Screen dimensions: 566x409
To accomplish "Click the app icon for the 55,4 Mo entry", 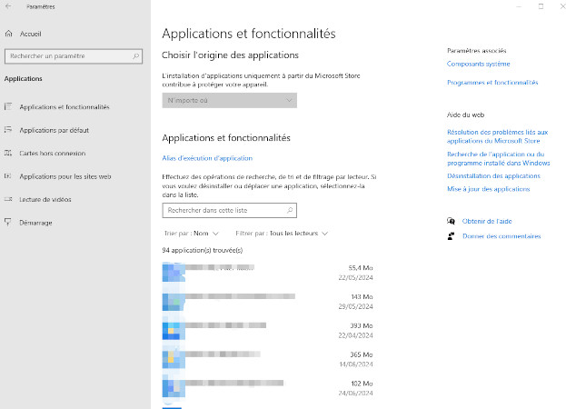I will 174,273.
